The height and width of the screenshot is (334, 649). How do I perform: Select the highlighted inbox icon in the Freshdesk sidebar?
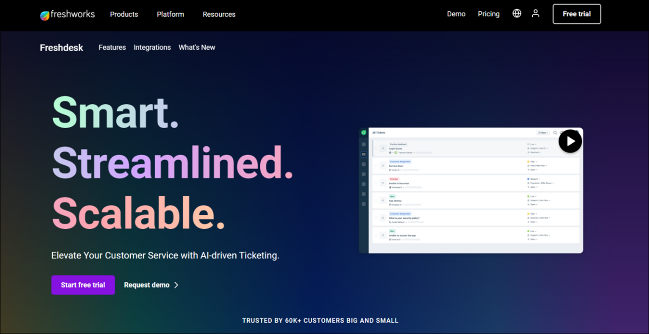(x=363, y=154)
